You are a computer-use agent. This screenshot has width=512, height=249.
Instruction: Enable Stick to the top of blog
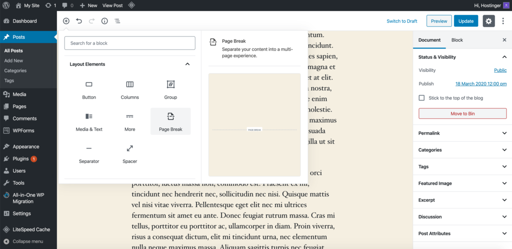coord(421,98)
